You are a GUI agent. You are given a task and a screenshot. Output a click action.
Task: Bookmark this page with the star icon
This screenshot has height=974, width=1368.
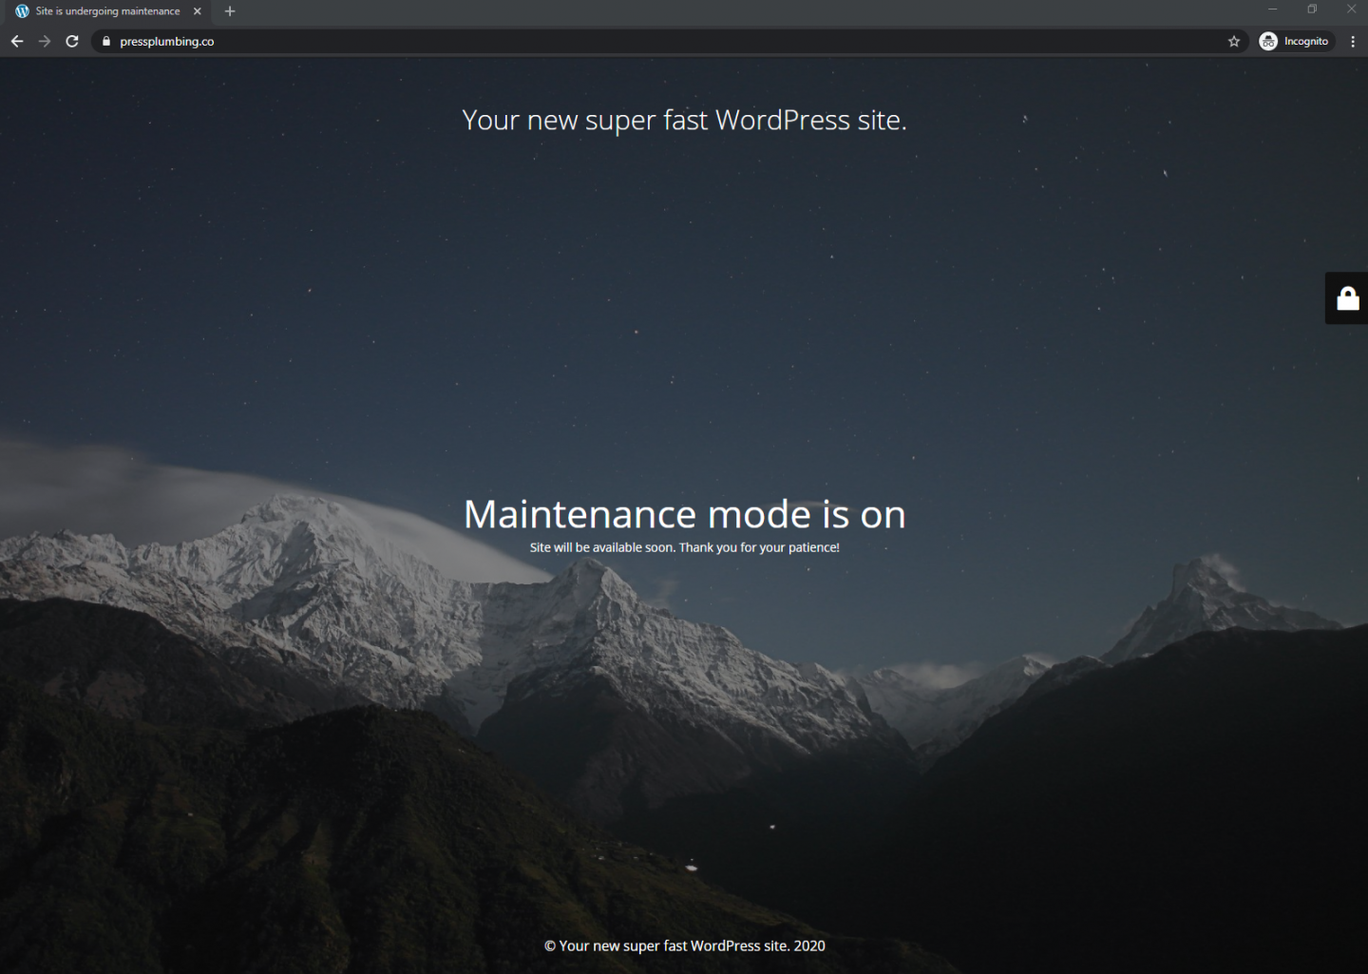[x=1234, y=41]
